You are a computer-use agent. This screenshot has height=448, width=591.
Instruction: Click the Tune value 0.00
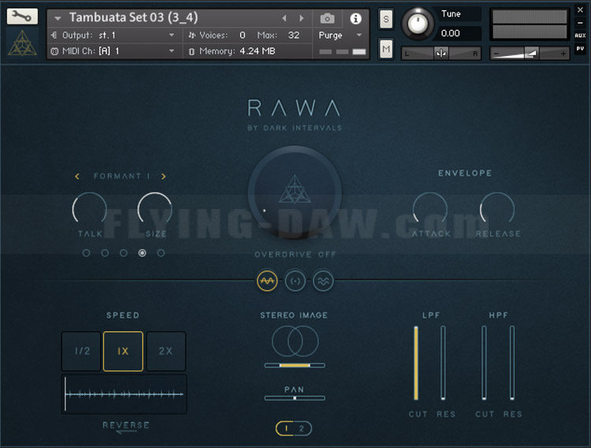pyautogui.click(x=451, y=33)
